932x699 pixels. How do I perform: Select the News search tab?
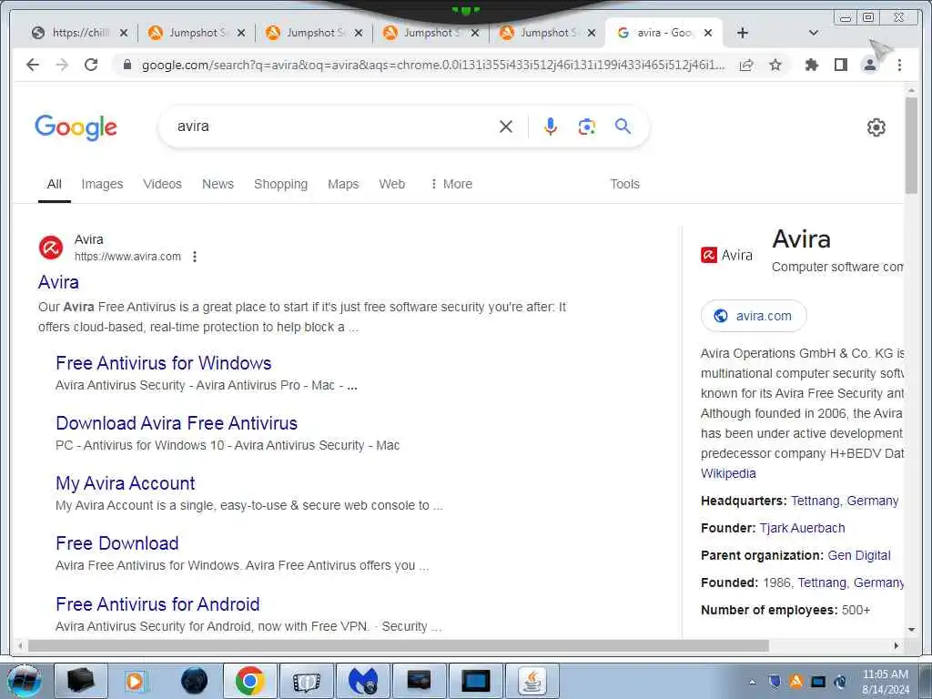(x=218, y=184)
